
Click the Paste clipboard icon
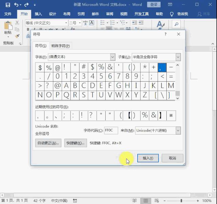click(x=8, y=26)
